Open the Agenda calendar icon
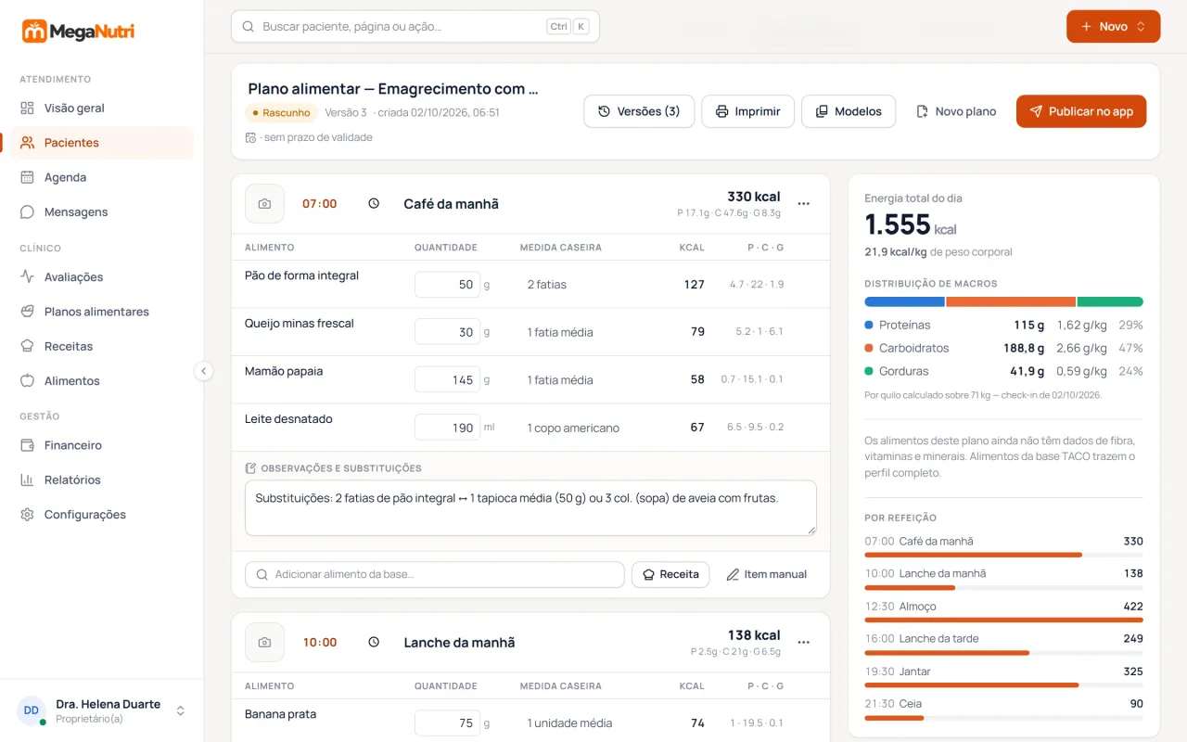Viewport: 1187px width, 742px height. pos(27,177)
